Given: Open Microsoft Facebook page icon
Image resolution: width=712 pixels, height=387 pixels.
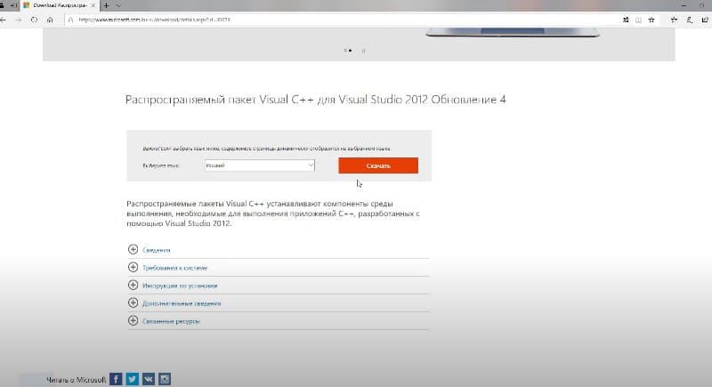Looking at the screenshot, I should point(116,379).
